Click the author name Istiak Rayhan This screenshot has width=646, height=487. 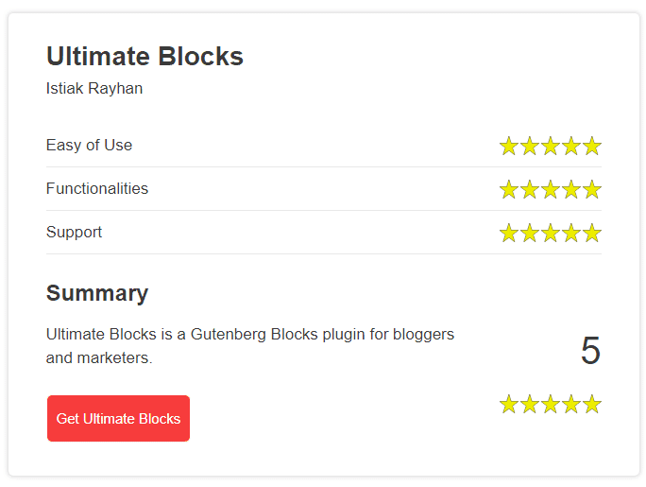coord(94,88)
